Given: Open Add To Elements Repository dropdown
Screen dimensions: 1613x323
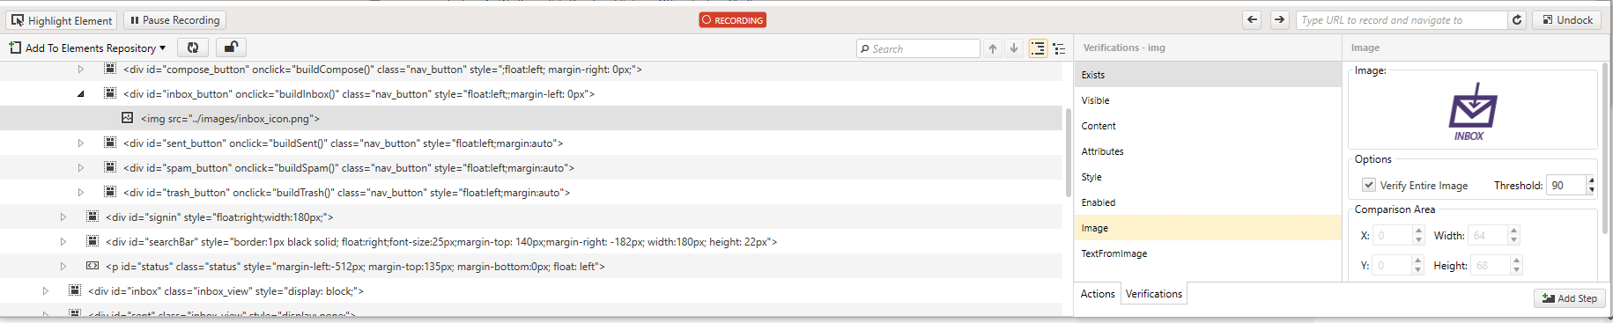Looking at the screenshot, I should (x=87, y=48).
